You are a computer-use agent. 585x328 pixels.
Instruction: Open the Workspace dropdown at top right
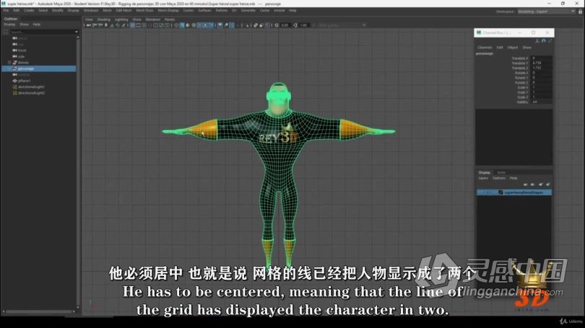click(547, 12)
